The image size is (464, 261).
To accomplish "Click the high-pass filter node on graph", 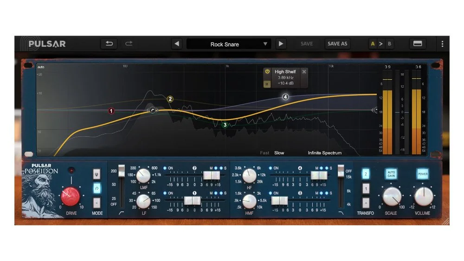I will 152,110.
